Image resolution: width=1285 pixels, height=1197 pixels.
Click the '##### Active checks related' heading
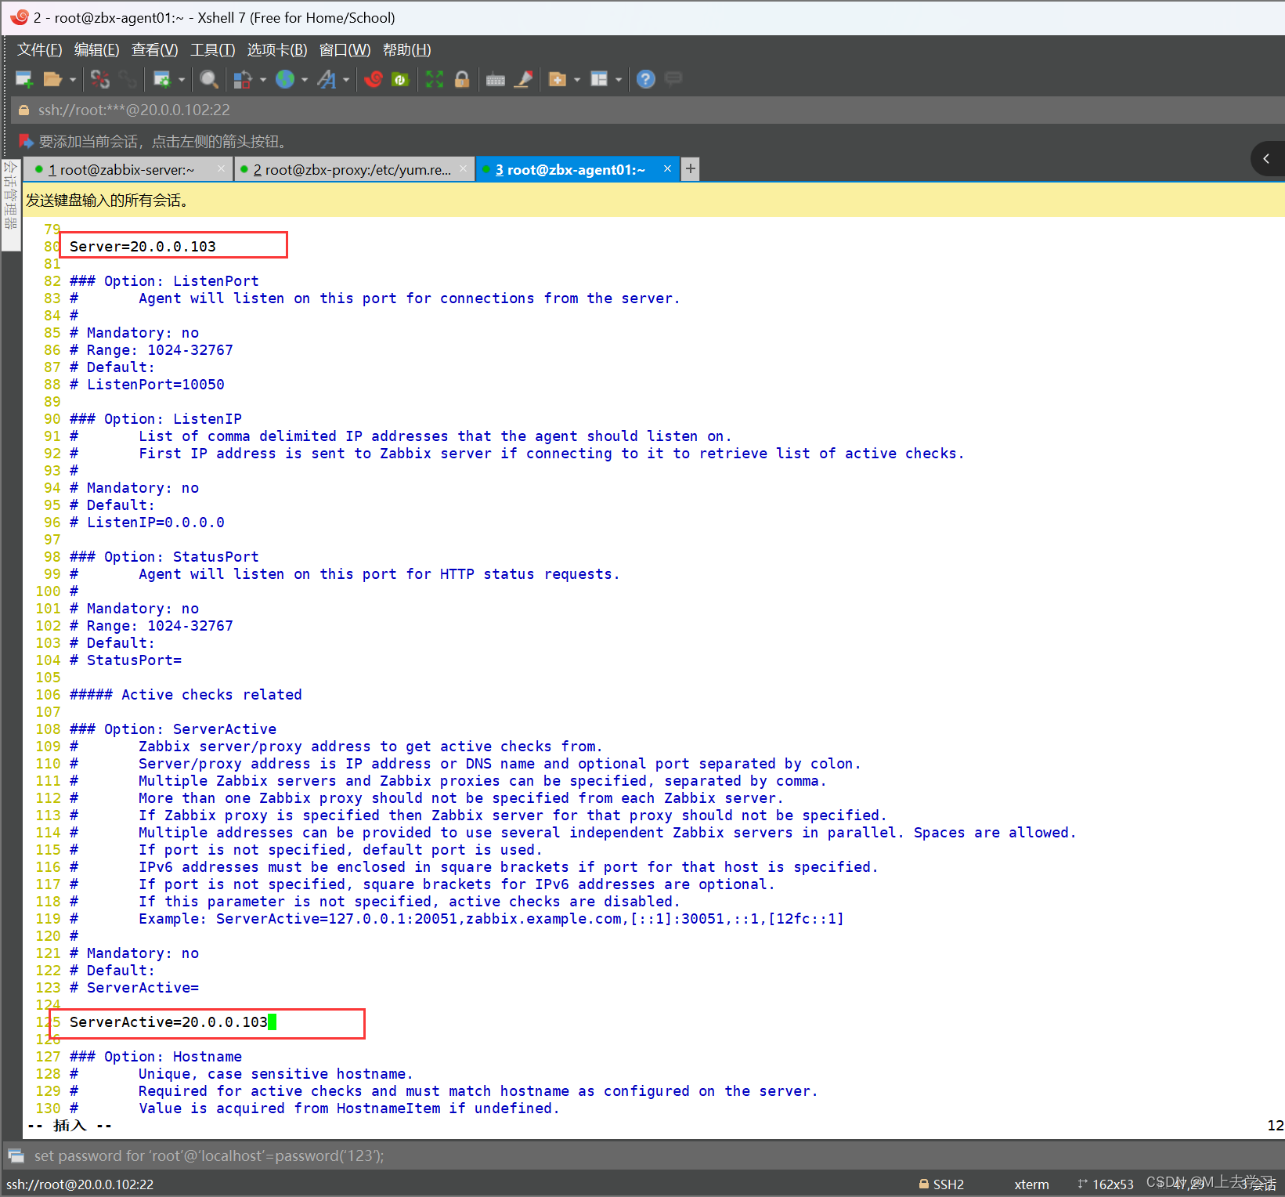tap(186, 695)
